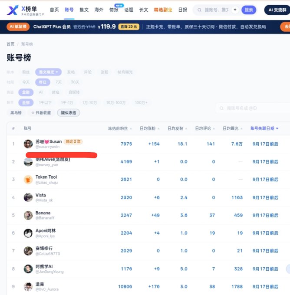The image size is (290, 295).
Task: Open the 精选副业 nav tab
Action: click(x=163, y=10)
